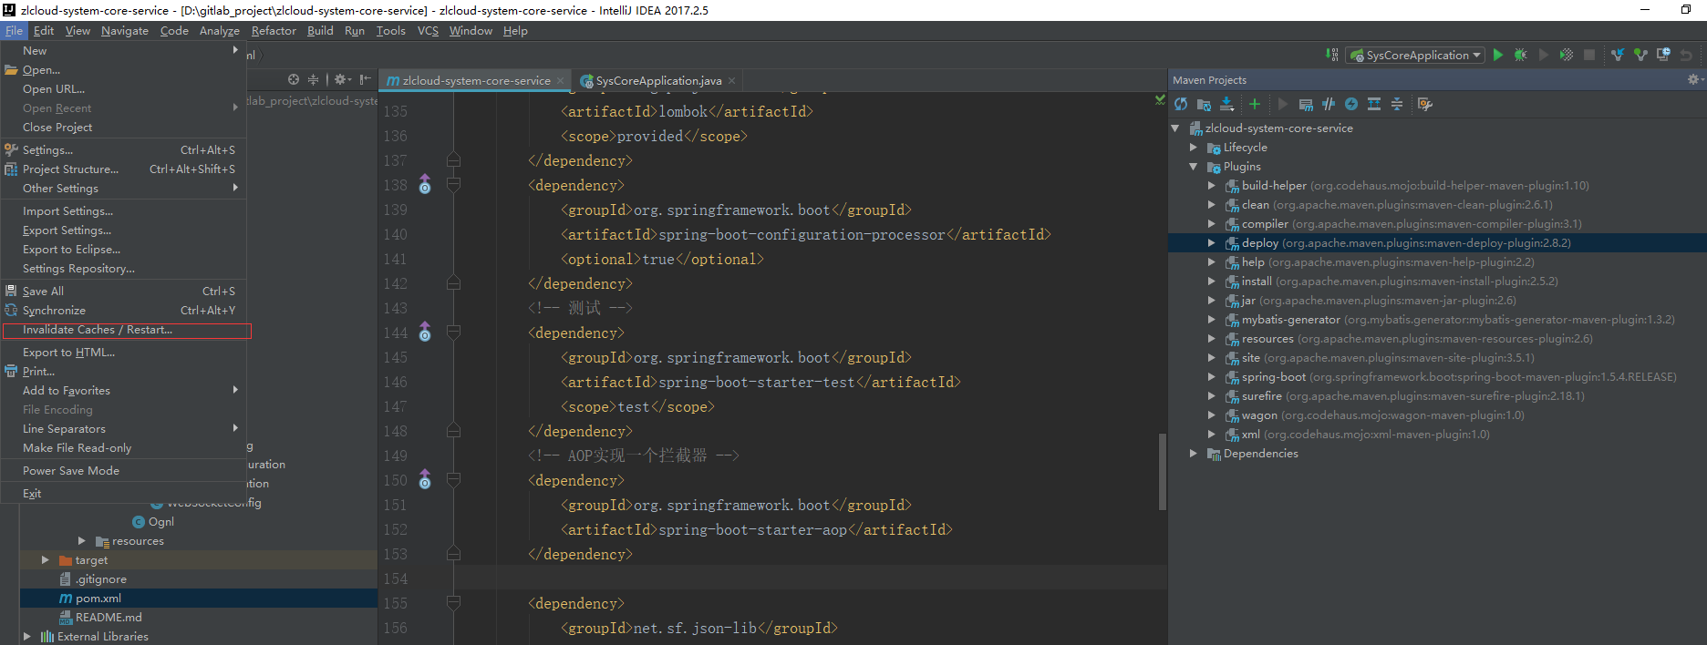Click the Reimport All Maven Projects icon
The image size is (1707, 645).
1181,104
